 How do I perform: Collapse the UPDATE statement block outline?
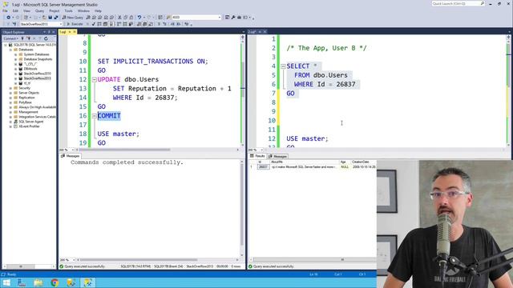pyautogui.click(x=95, y=80)
